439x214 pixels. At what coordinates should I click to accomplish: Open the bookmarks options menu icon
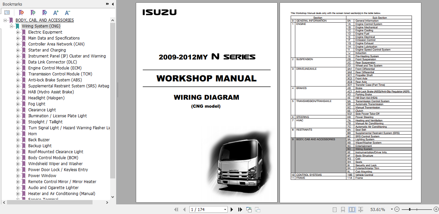[x=7, y=13]
